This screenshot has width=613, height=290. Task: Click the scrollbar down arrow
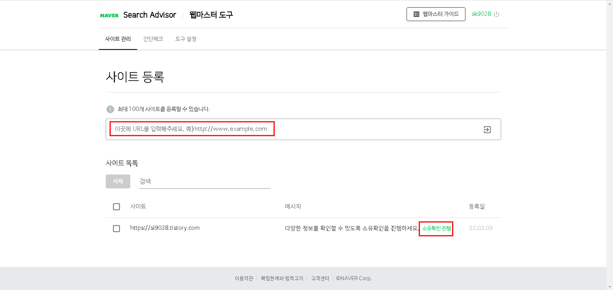pyautogui.click(x=610, y=287)
